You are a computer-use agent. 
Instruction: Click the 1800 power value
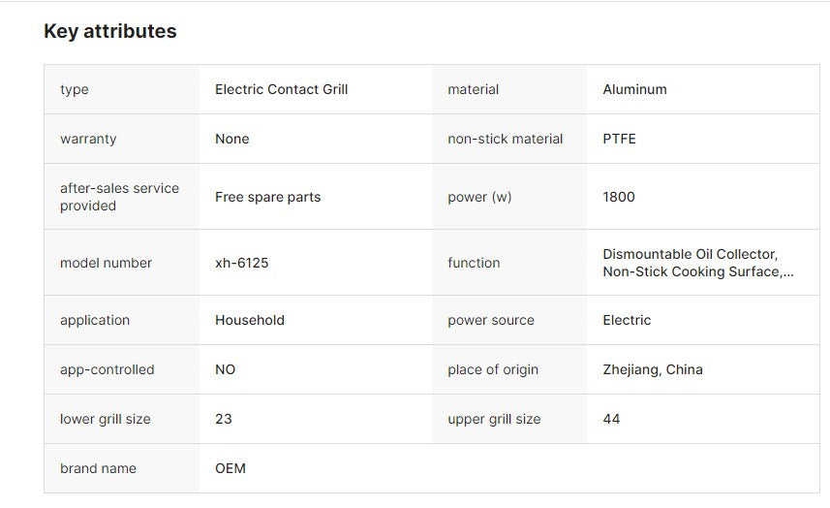tap(619, 197)
